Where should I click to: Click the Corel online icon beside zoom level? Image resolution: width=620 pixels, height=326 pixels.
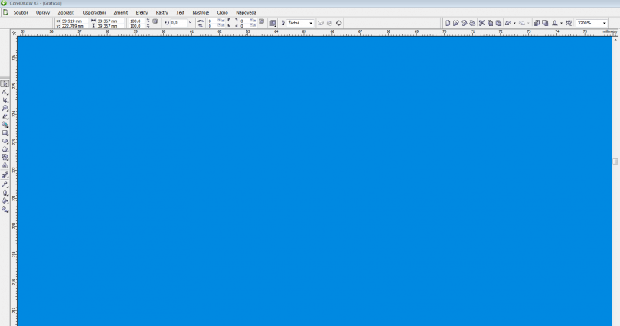click(569, 23)
